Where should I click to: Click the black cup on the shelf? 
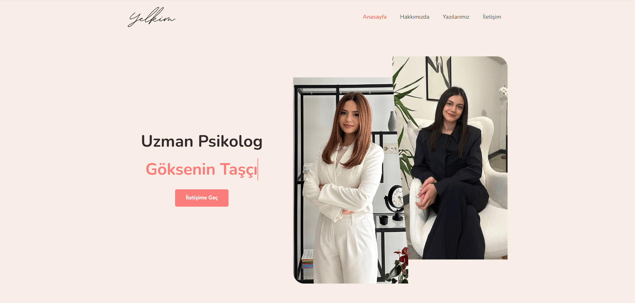click(384, 220)
